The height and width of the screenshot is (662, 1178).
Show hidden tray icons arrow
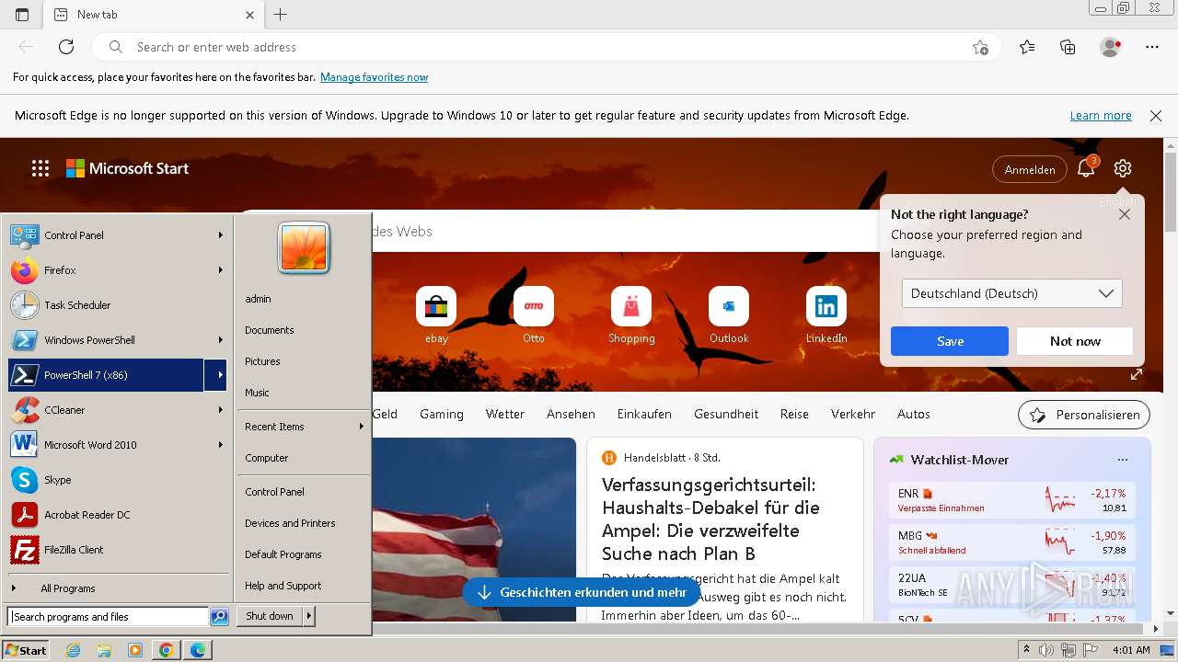1026,650
